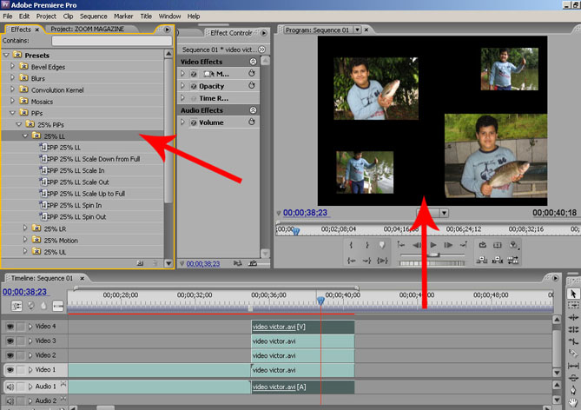Select the Selection tool in the tools panel
The width and height of the screenshot is (581, 410).
point(573,294)
